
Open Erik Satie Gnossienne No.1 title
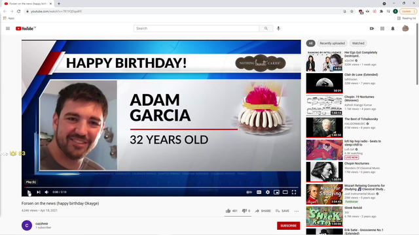point(364,232)
